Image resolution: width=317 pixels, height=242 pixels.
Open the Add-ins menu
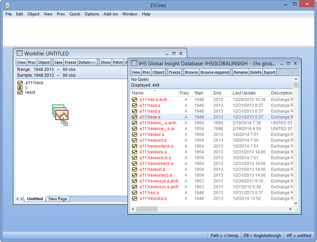coord(110,14)
